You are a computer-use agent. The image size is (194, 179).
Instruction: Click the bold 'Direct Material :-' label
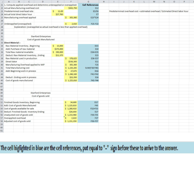[12, 43]
